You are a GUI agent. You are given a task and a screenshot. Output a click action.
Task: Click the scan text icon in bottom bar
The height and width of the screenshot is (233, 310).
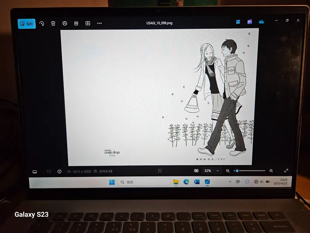tap(160, 171)
